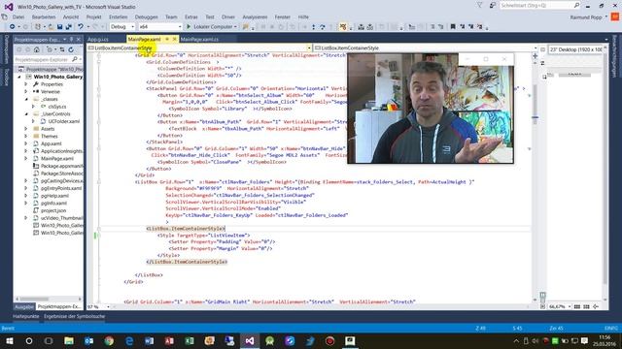Open the Lokaler Computer target dropdown arrow

(x=235, y=27)
